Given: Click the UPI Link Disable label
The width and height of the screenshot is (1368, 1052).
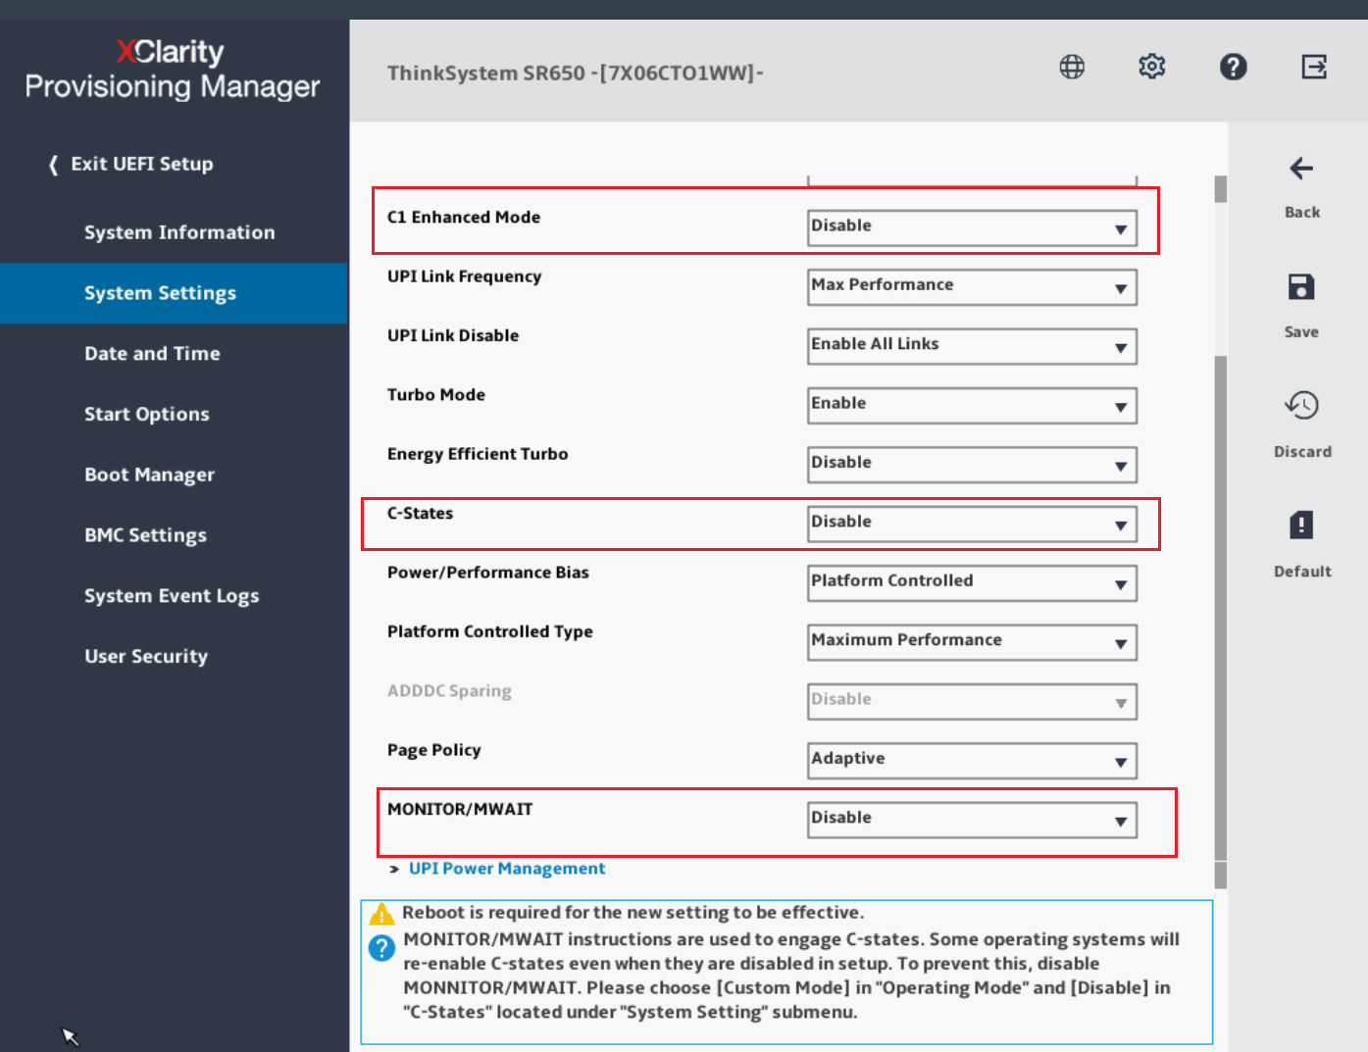Looking at the screenshot, I should (x=453, y=335).
